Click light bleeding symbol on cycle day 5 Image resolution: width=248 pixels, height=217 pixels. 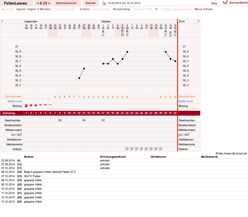pos(46,105)
